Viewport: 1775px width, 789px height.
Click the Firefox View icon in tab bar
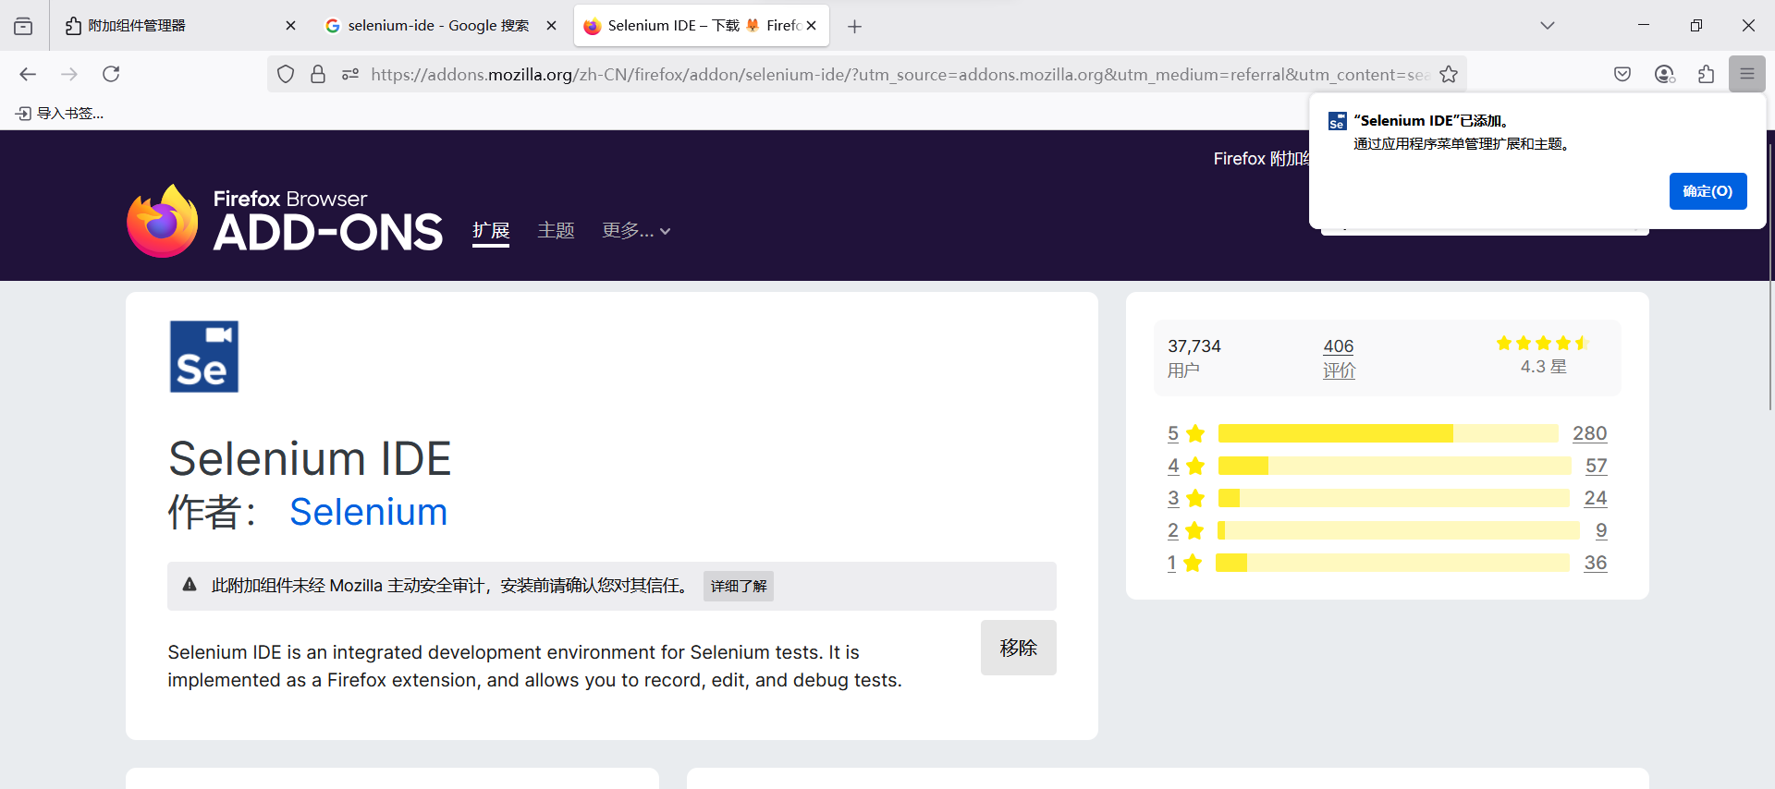[23, 26]
